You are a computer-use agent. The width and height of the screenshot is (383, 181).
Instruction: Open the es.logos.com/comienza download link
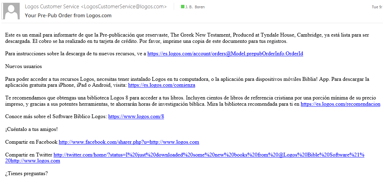162,86
